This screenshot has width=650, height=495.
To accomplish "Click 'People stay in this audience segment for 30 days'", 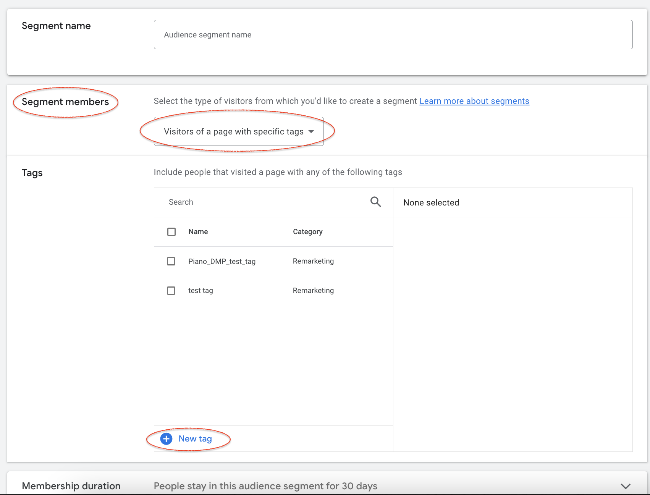I will tap(265, 486).
